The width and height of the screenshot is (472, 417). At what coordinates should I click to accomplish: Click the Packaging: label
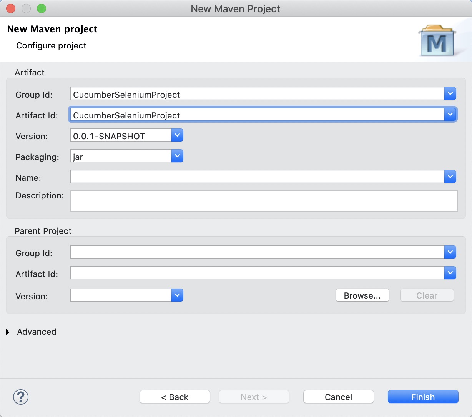(37, 157)
